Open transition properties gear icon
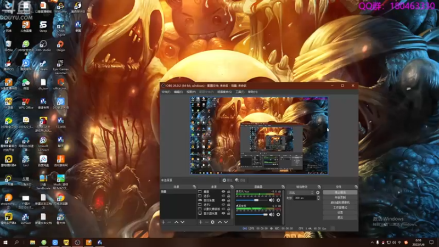 [x=318, y=193]
